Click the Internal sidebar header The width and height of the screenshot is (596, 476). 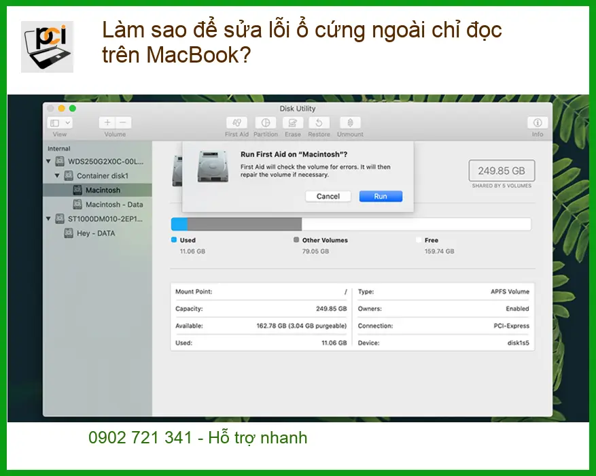(x=59, y=149)
